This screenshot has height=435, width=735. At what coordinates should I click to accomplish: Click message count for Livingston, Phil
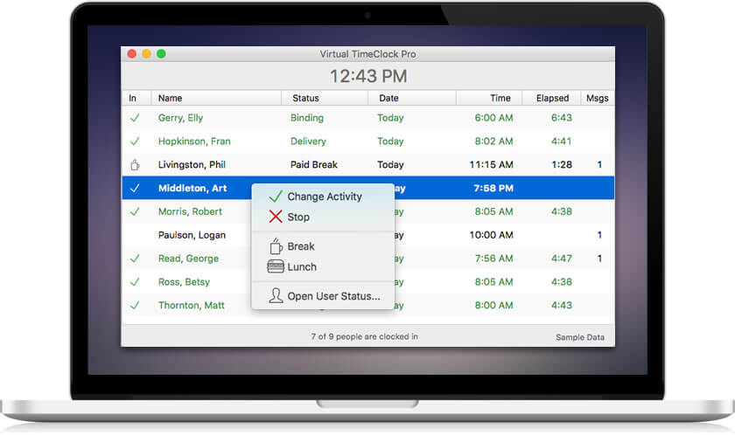(599, 164)
